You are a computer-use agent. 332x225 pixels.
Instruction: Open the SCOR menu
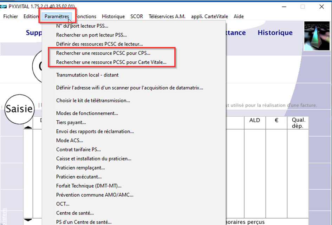click(137, 16)
